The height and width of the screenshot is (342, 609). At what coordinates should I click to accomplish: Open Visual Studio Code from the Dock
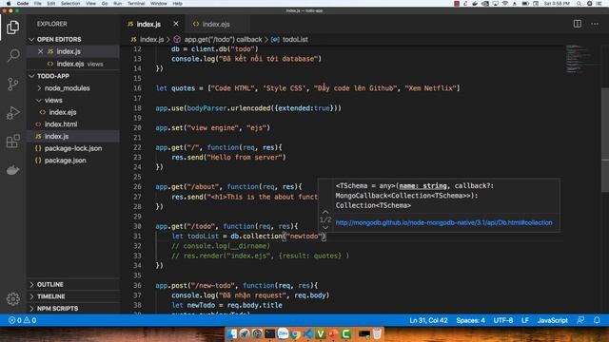(308, 333)
